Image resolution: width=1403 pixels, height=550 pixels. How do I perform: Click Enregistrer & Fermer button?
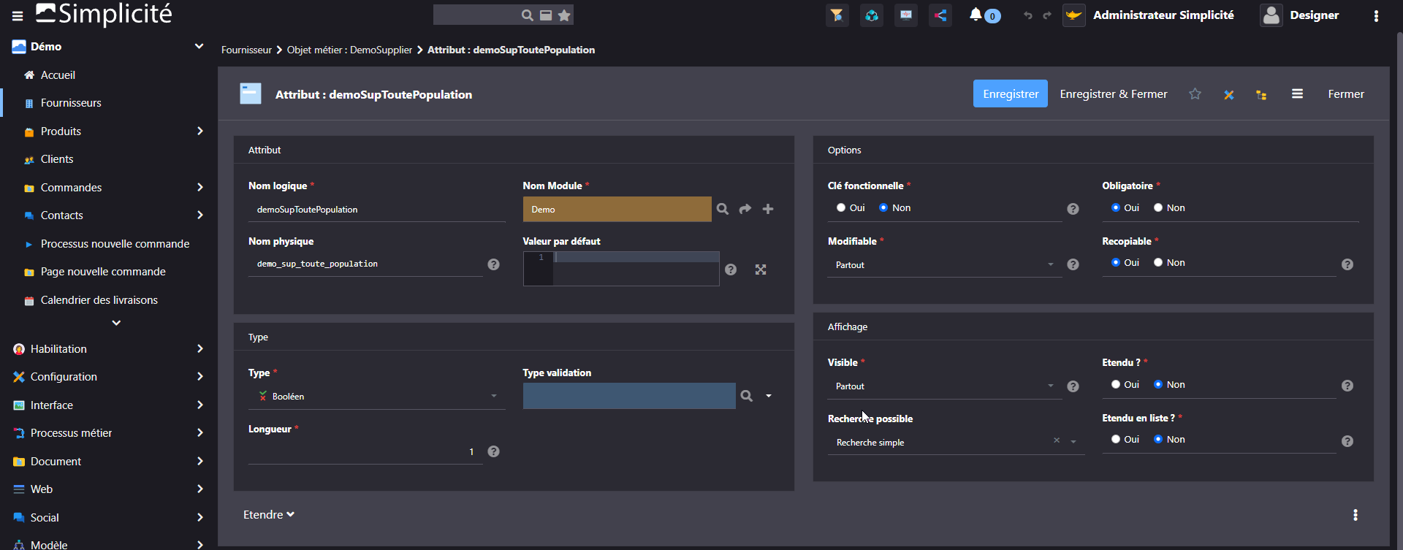[1114, 94]
